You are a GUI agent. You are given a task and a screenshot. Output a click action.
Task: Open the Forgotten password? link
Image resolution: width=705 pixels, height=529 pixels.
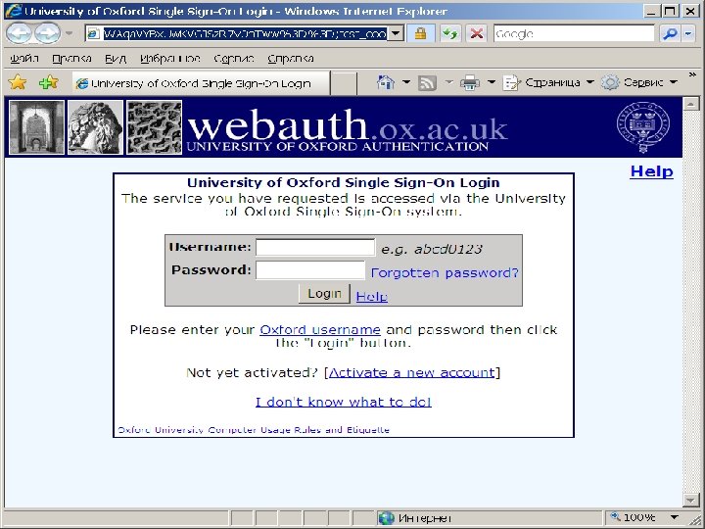coord(445,272)
